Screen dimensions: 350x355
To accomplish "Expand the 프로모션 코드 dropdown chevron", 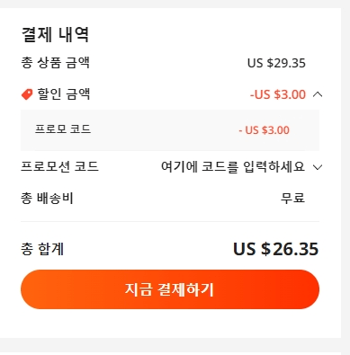I will (x=318, y=167).
